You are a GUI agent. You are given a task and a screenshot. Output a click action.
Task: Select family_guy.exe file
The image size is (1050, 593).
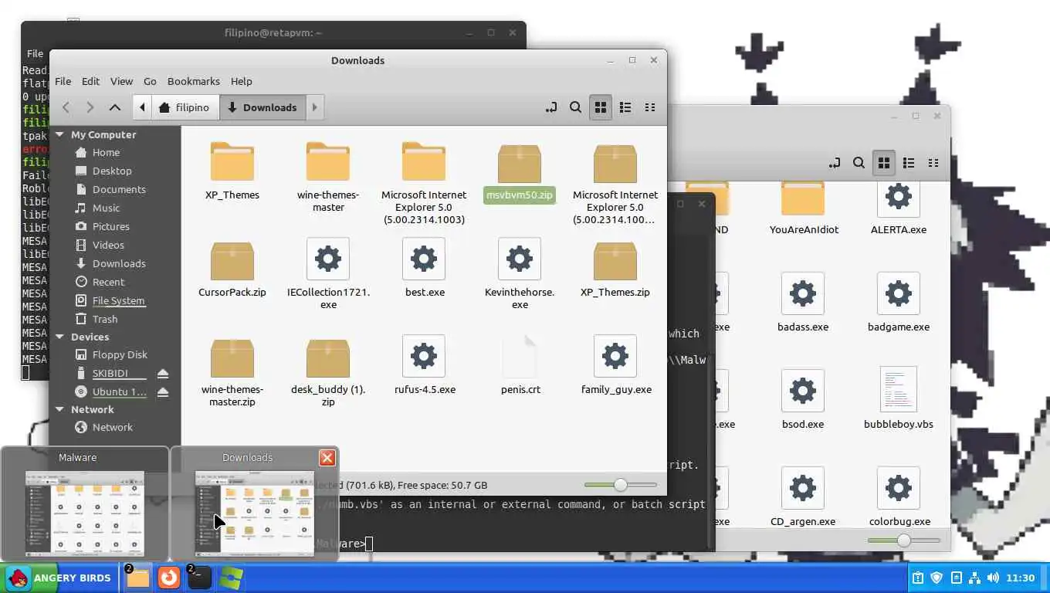(x=615, y=365)
